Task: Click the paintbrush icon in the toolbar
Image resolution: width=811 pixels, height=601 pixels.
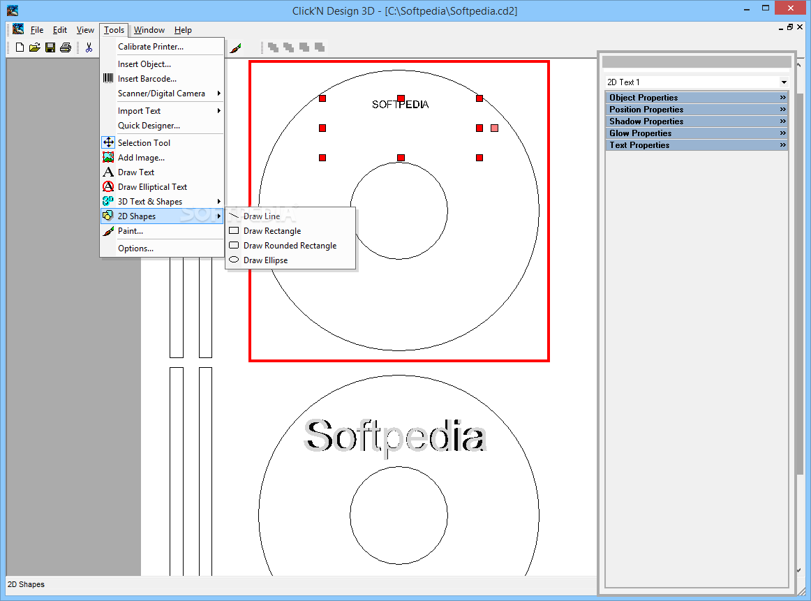Action: [236, 48]
